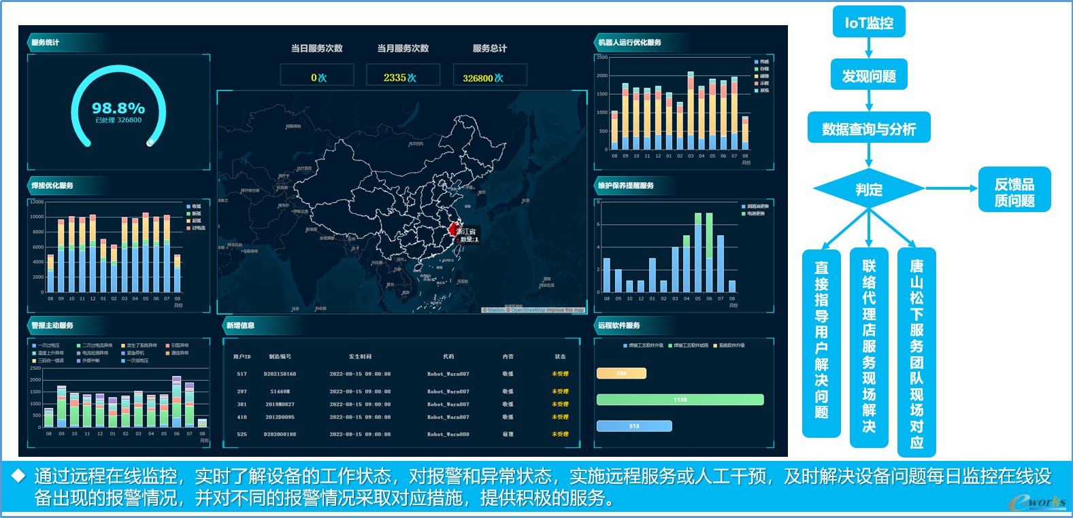1073x518 pixels.
Task: Click the 浙江省 数量:1 map tooltip
Action: (x=468, y=235)
